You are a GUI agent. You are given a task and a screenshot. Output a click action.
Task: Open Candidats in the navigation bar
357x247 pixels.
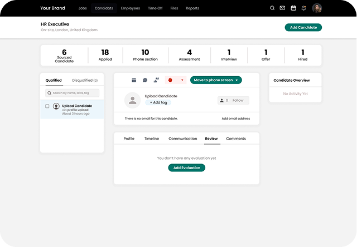click(104, 8)
